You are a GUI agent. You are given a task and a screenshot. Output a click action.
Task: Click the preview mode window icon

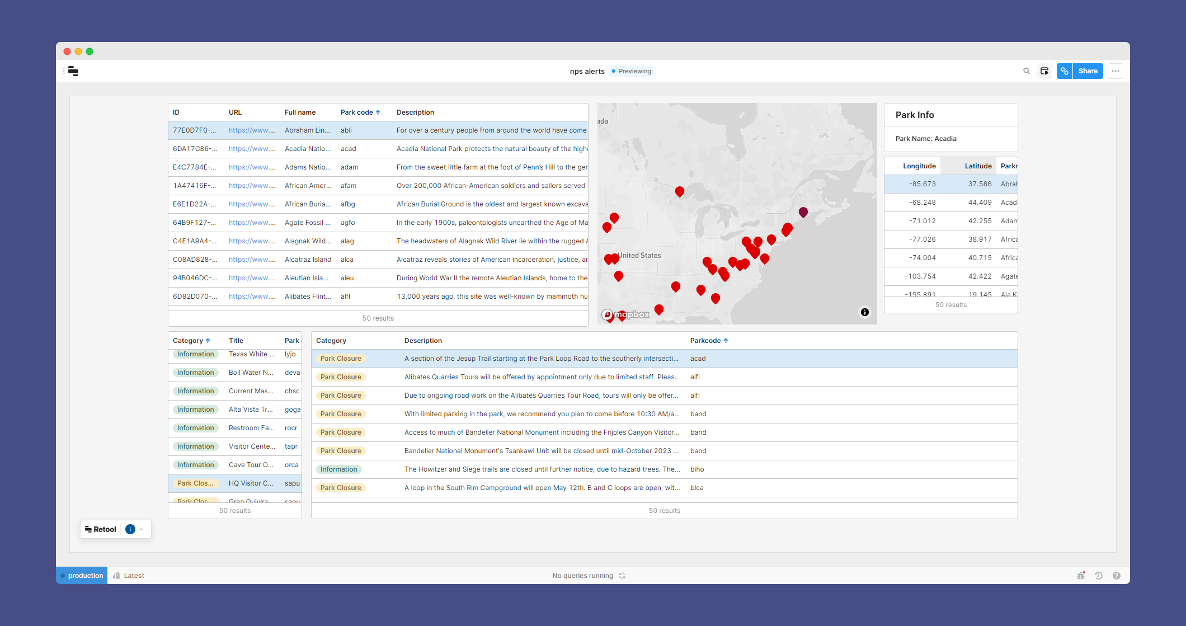pos(1044,71)
